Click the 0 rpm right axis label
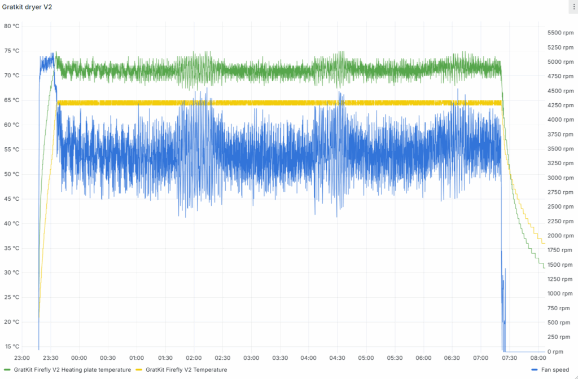This screenshot has height=379, width=578. click(x=555, y=351)
